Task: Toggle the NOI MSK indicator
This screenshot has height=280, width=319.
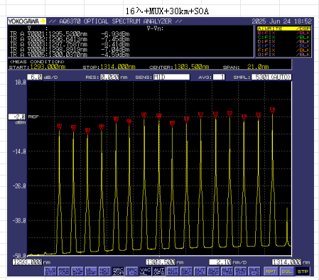Action: 104,271
